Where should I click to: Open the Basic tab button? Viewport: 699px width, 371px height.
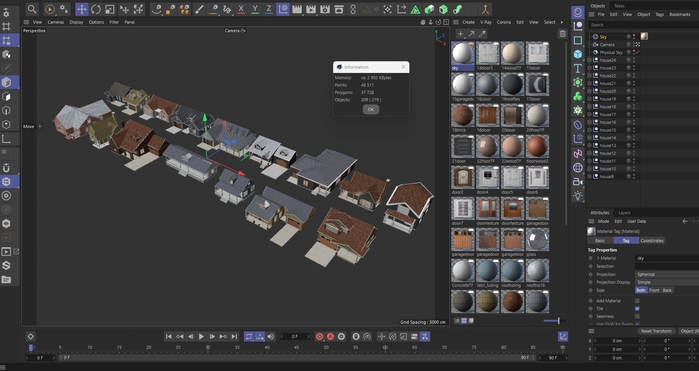point(600,241)
